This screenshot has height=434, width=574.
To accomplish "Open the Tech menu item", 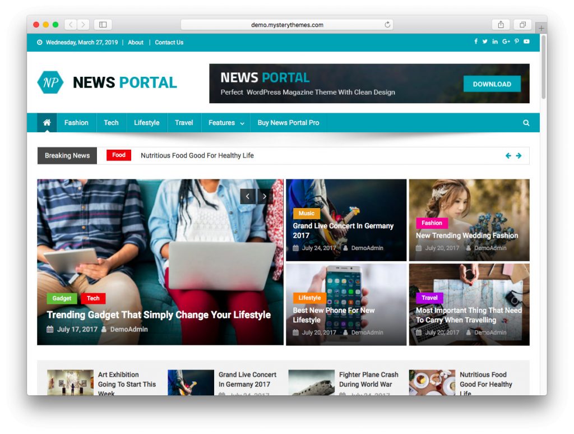I will click(x=112, y=123).
